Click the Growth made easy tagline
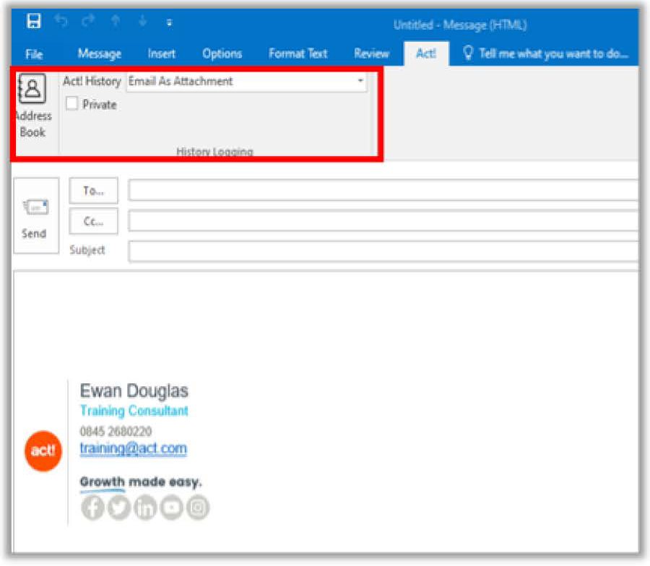Viewport: 650px width, 566px height. [x=141, y=482]
